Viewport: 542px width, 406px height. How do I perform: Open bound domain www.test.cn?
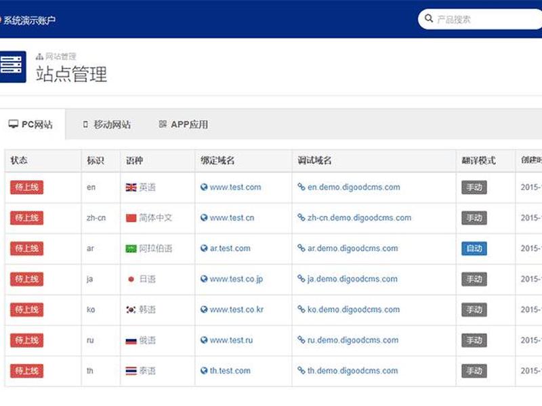232,218
